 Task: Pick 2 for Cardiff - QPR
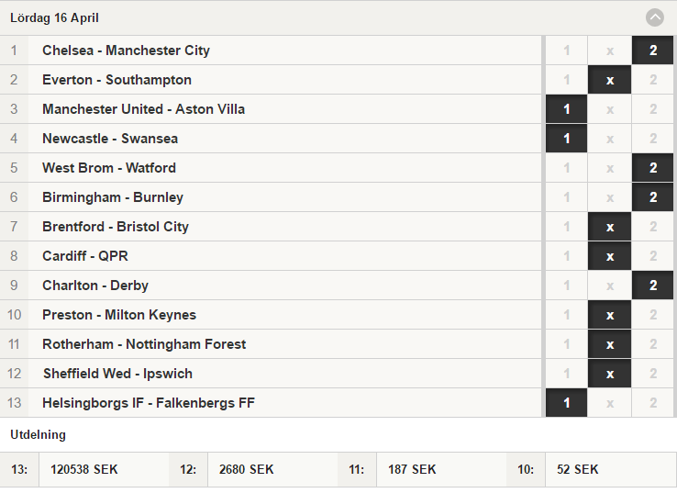point(653,256)
